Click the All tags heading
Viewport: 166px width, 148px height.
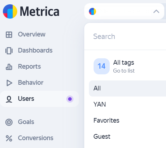pos(124,63)
